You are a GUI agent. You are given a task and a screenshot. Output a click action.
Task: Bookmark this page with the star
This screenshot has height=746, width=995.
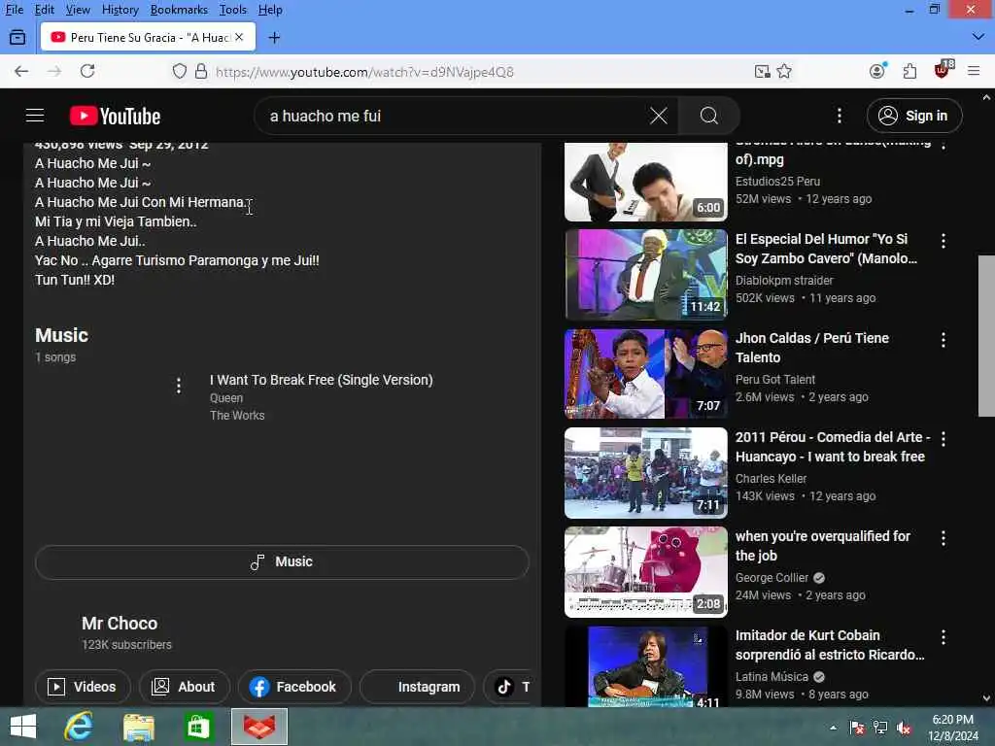point(784,71)
